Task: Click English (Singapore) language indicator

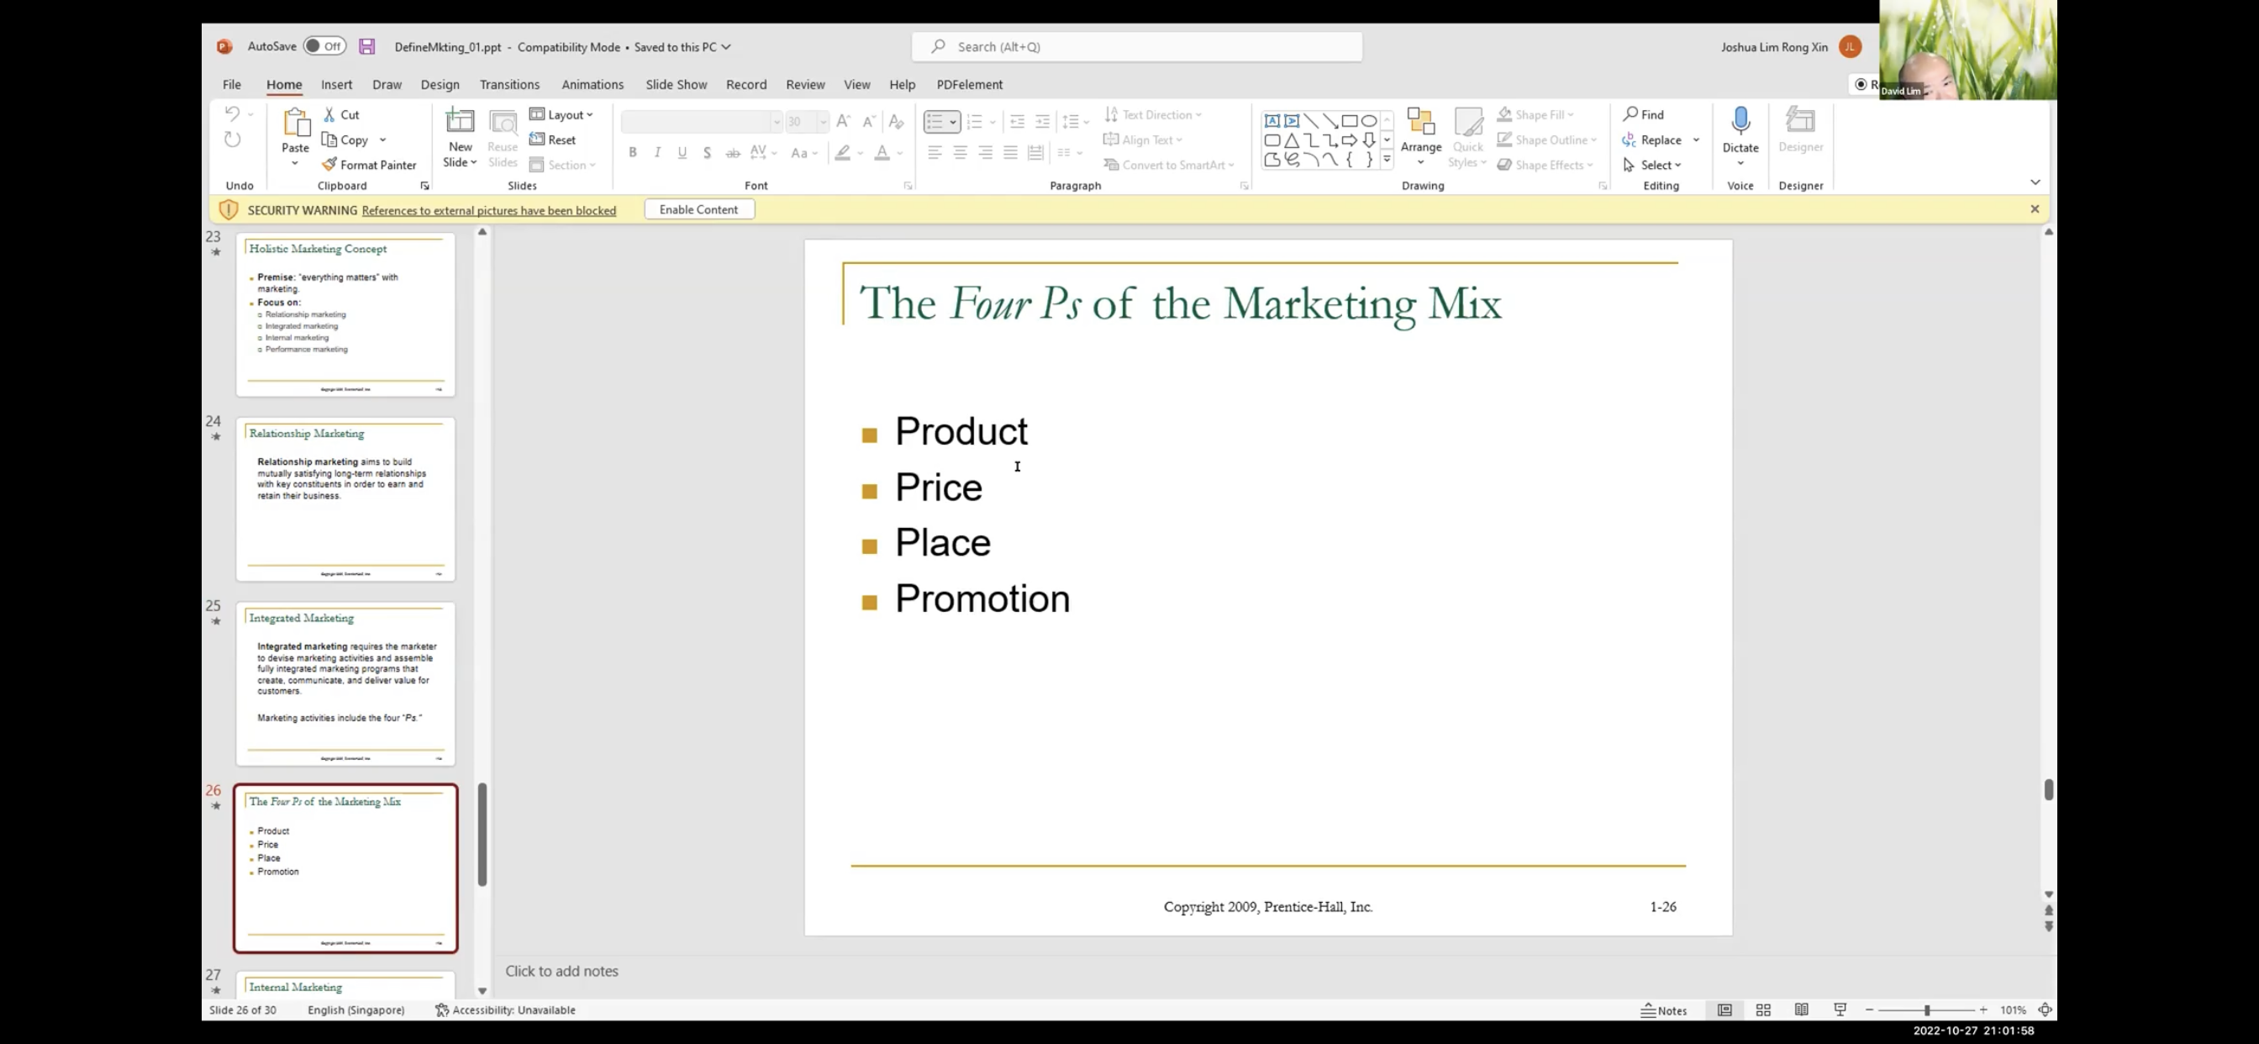Action: click(x=356, y=1010)
